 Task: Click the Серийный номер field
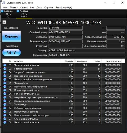click(x=65, y=32)
